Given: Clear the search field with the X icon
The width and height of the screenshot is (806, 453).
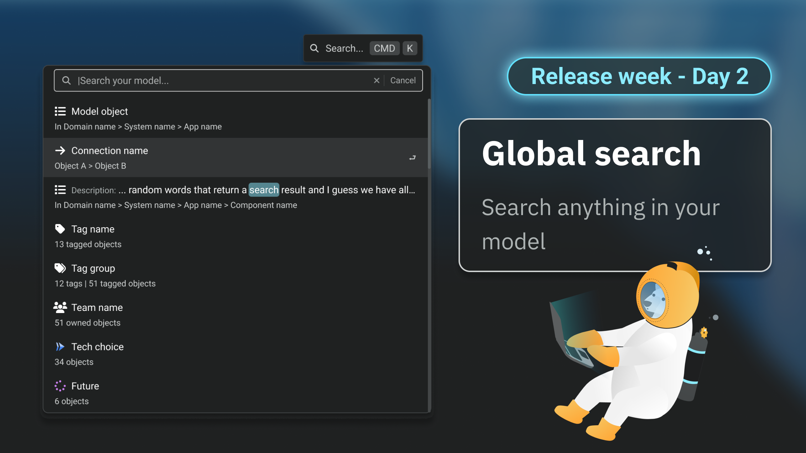Looking at the screenshot, I should [377, 80].
